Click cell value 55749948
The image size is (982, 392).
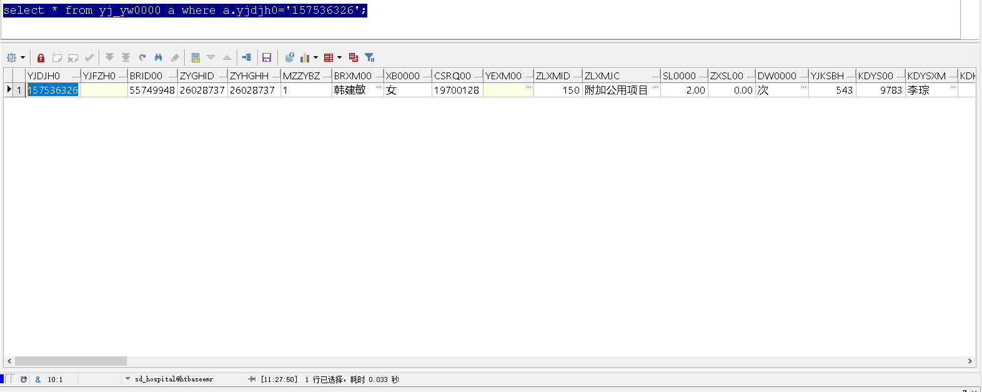152,90
